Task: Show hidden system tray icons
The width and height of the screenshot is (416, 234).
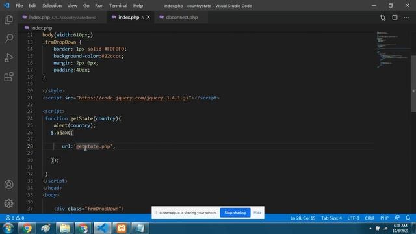Action: (x=370, y=228)
